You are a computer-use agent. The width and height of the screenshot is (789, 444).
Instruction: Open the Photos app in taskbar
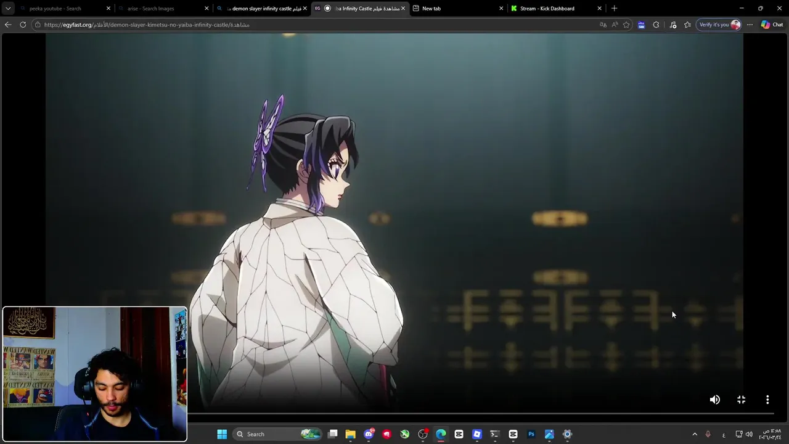point(549,434)
